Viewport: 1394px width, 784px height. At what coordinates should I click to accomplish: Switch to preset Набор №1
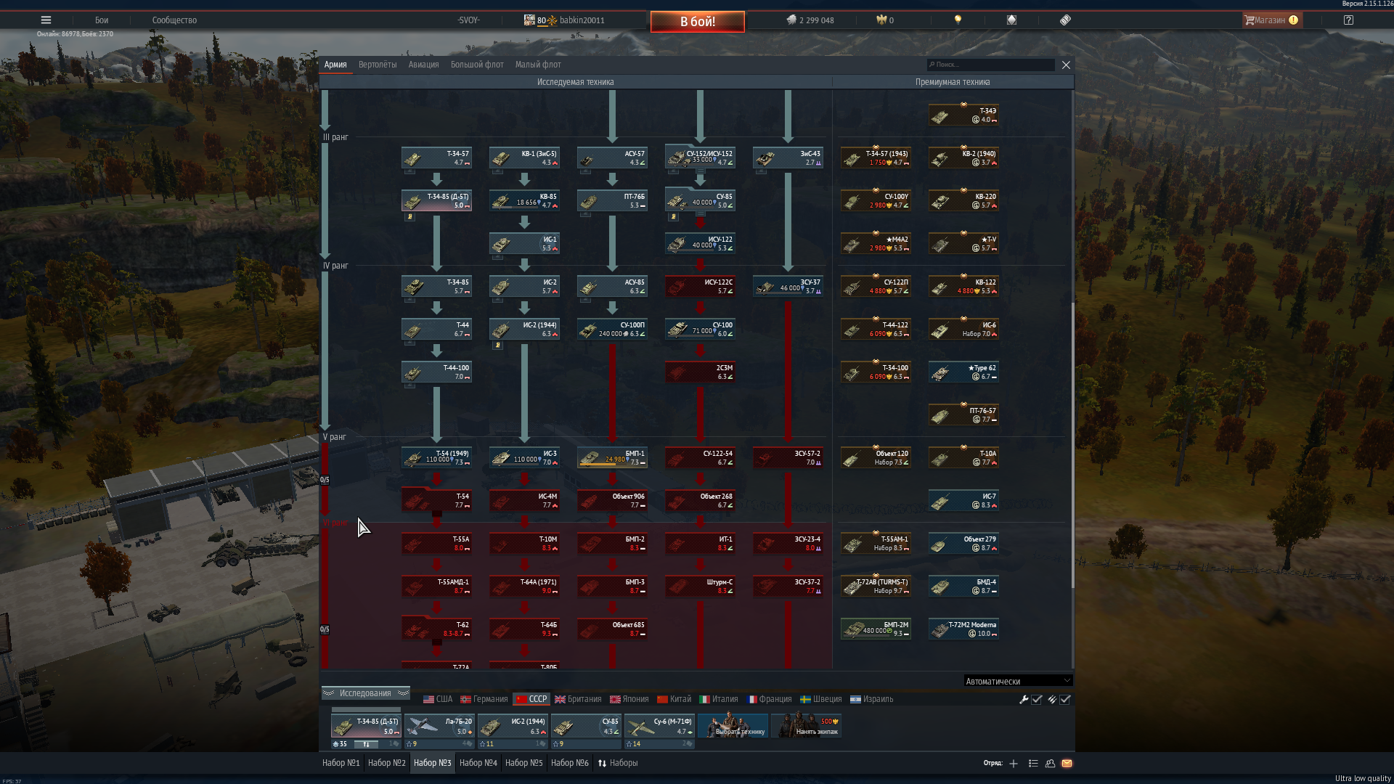[341, 763]
